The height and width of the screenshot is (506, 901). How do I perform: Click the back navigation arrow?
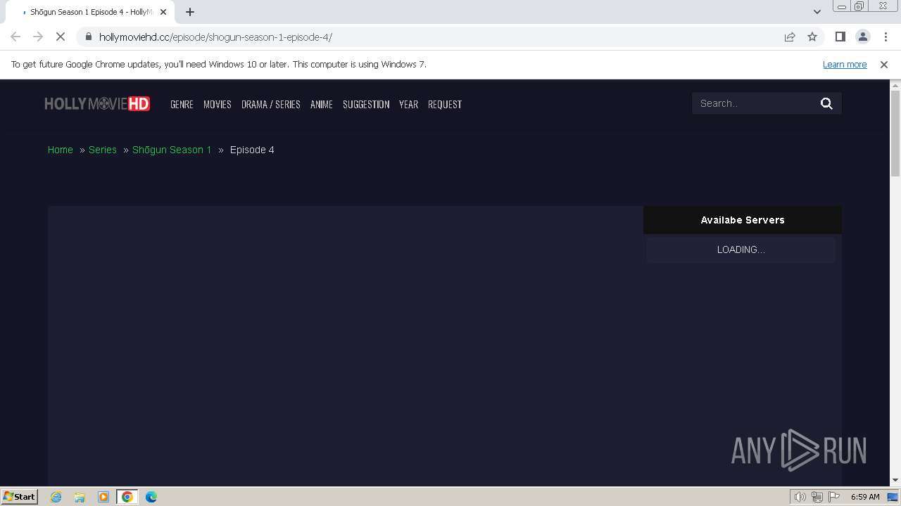coord(15,37)
